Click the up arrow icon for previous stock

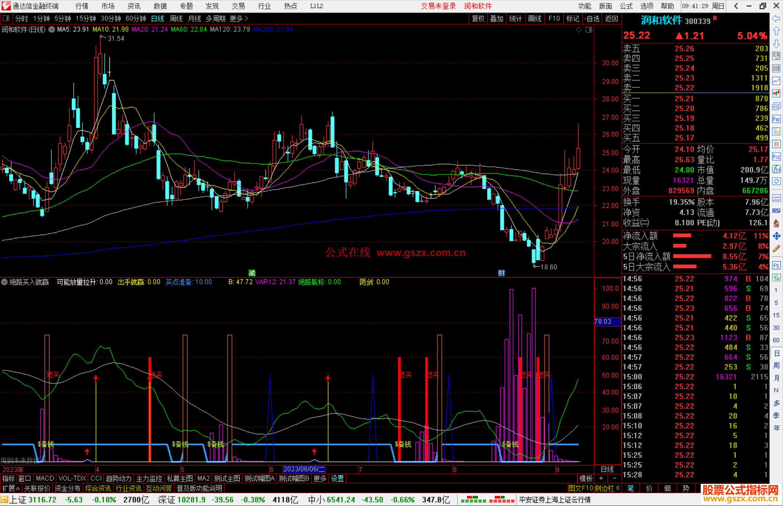(776, 31)
